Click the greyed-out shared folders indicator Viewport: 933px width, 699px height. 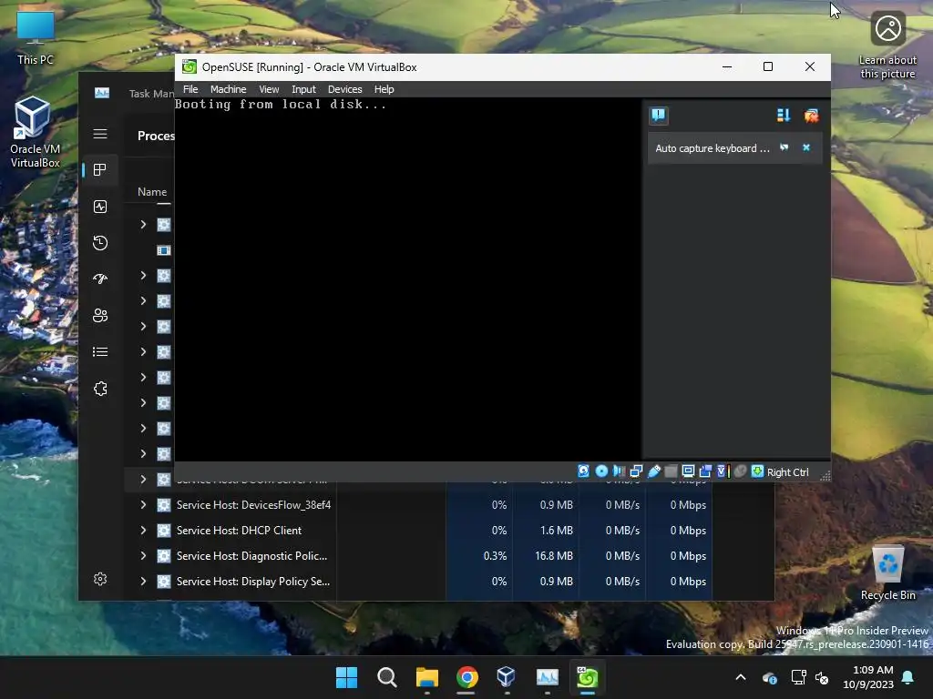tap(671, 471)
